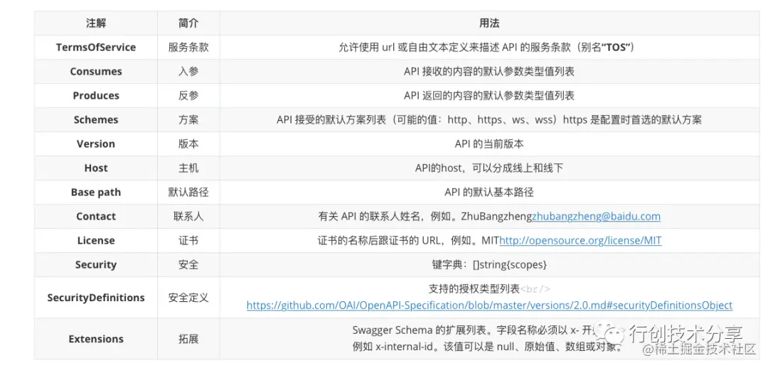
Task: Select the Contact cell
Action: pos(95,216)
